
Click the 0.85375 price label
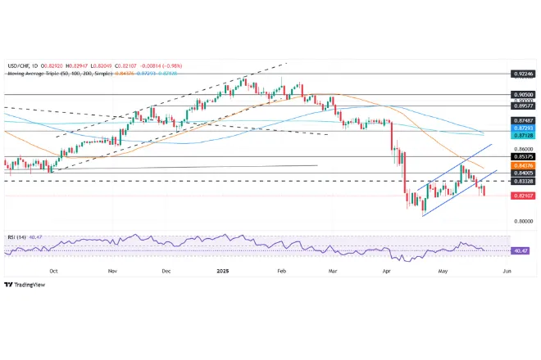click(523, 156)
